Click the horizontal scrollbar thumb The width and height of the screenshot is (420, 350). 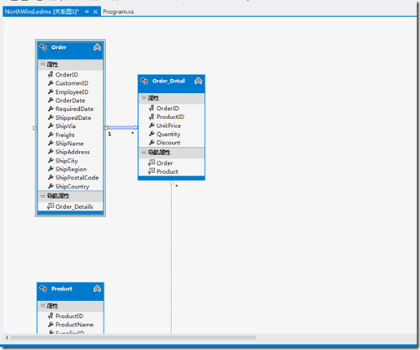133,338
